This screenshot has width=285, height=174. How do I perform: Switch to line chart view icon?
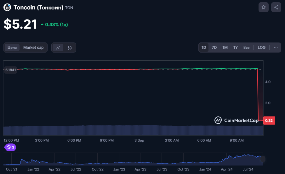58,48
